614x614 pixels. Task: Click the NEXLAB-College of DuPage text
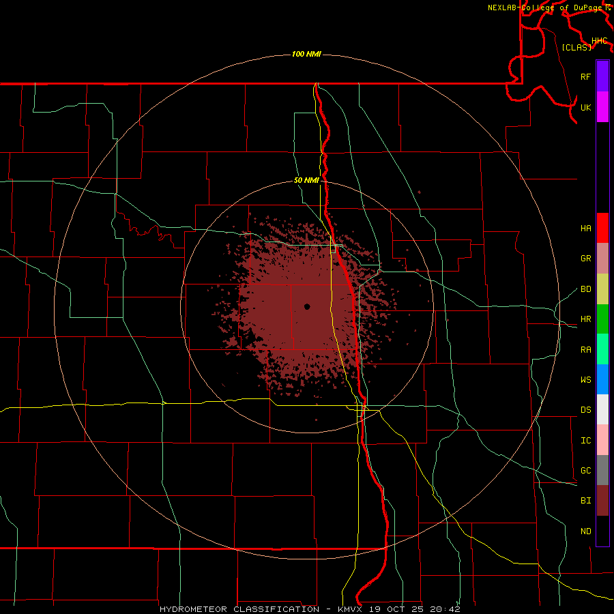[x=544, y=8]
